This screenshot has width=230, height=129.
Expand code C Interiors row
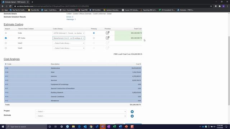point(6,76)
